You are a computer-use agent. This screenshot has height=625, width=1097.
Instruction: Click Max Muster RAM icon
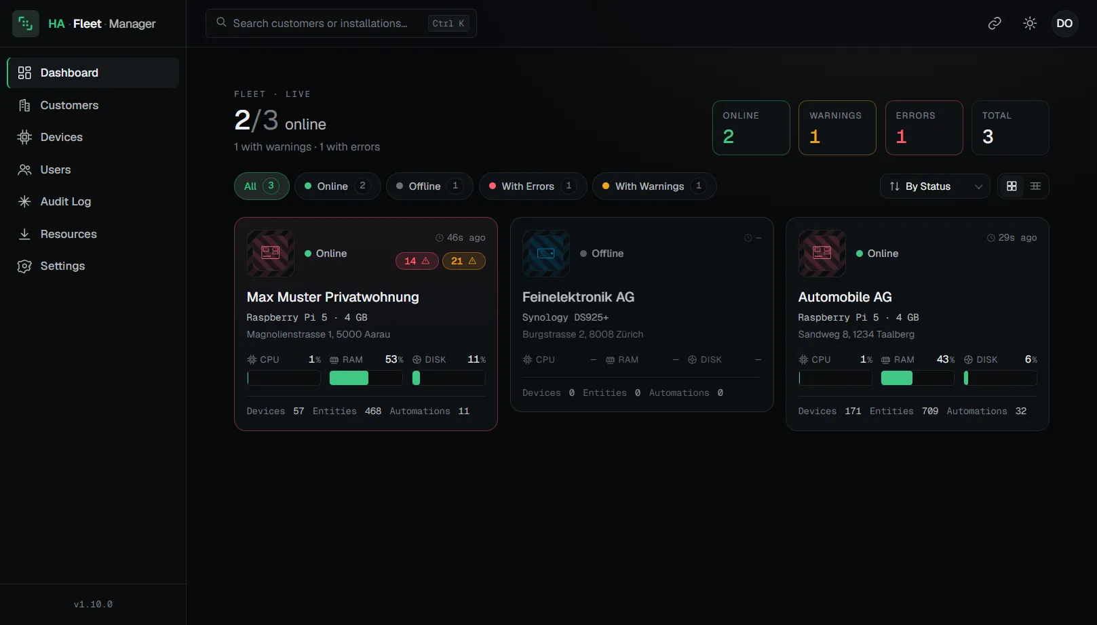click(334, 360)
